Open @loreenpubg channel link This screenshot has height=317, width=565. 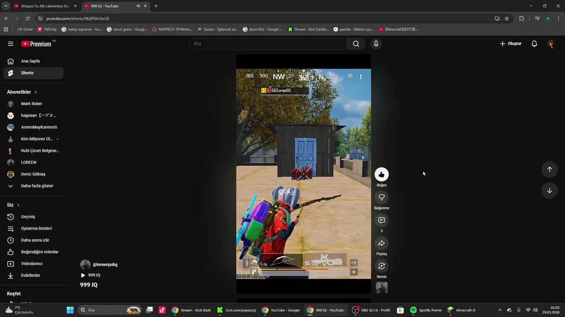[105, 265]
